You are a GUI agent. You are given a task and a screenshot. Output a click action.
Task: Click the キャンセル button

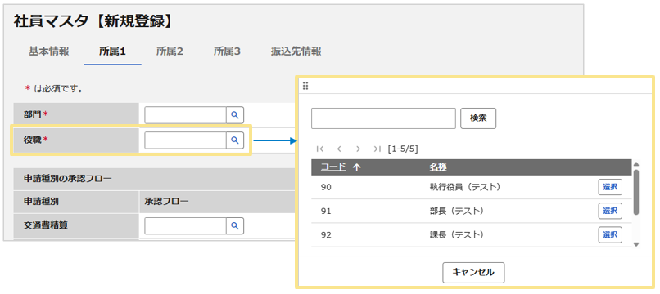tap(473, 273)
